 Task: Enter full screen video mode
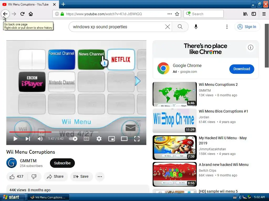coord(137,139)
